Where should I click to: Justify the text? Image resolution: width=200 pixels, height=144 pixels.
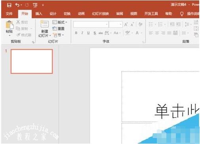[x=169, y=33]
